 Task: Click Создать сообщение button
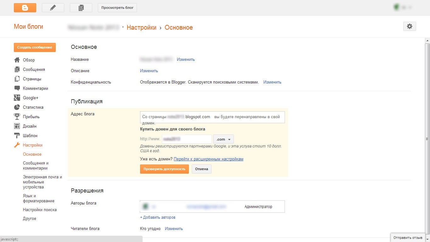click(35, 47)
